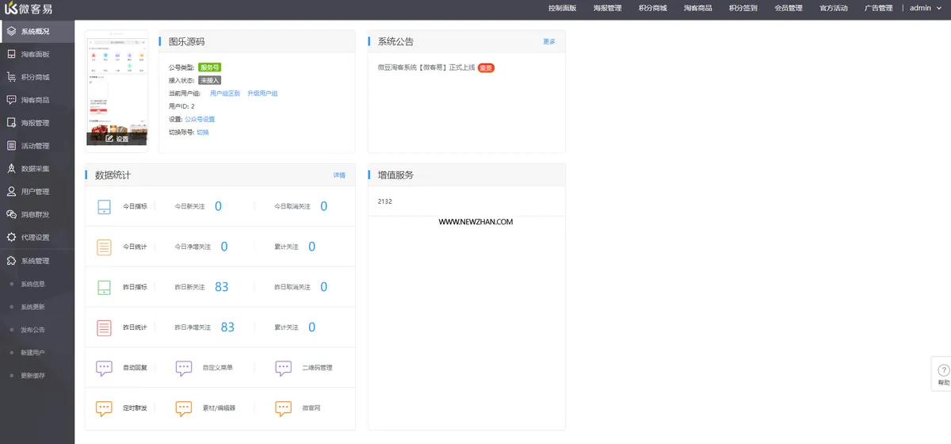Click the 二维码管理 icon

coord(284,368)
